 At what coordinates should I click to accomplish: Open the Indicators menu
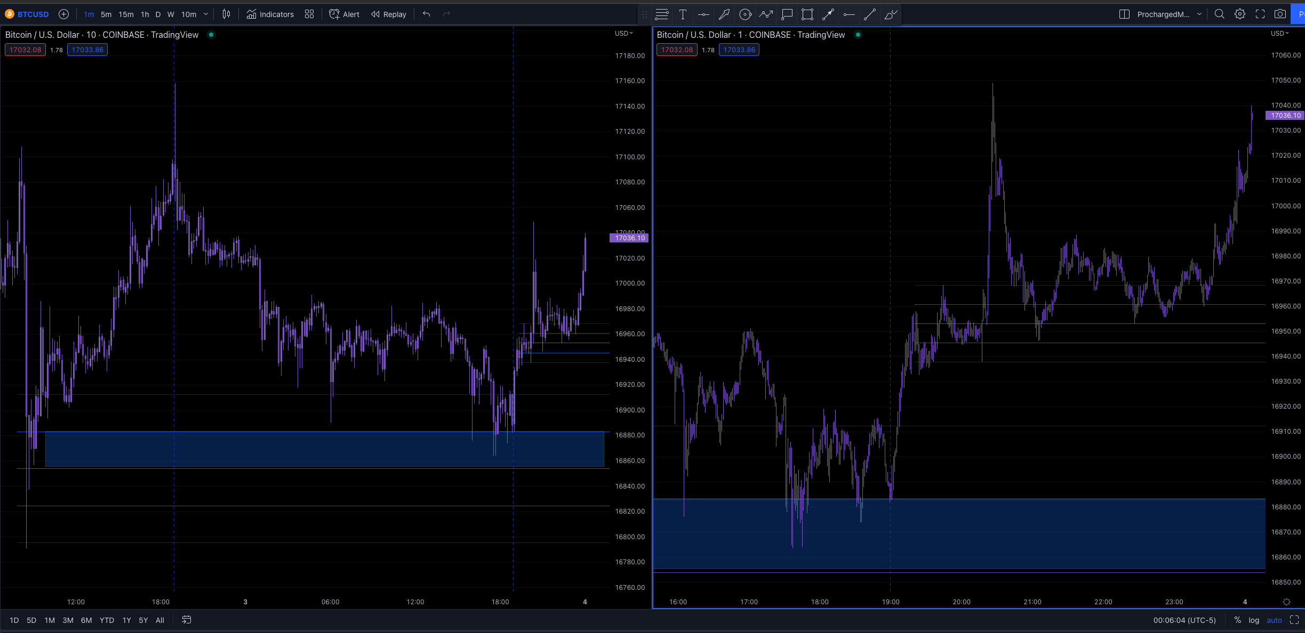pos(270,14)
